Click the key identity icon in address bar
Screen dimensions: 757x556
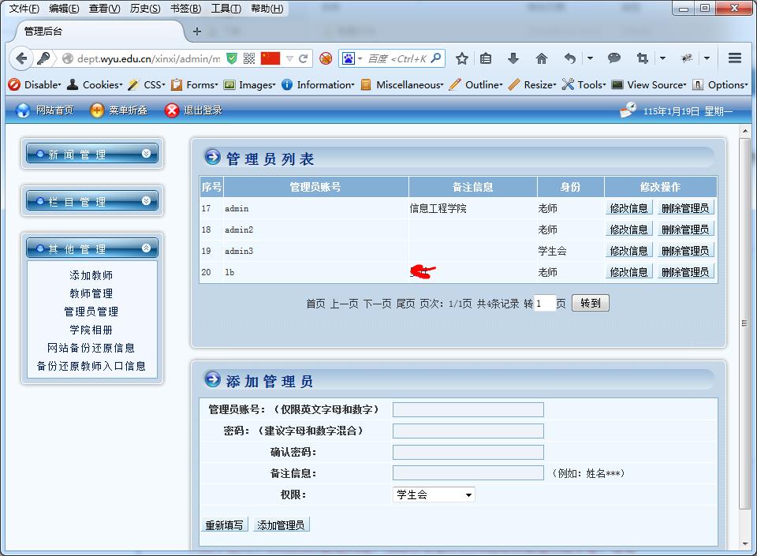pyautogui.click(x=43, y=58)
